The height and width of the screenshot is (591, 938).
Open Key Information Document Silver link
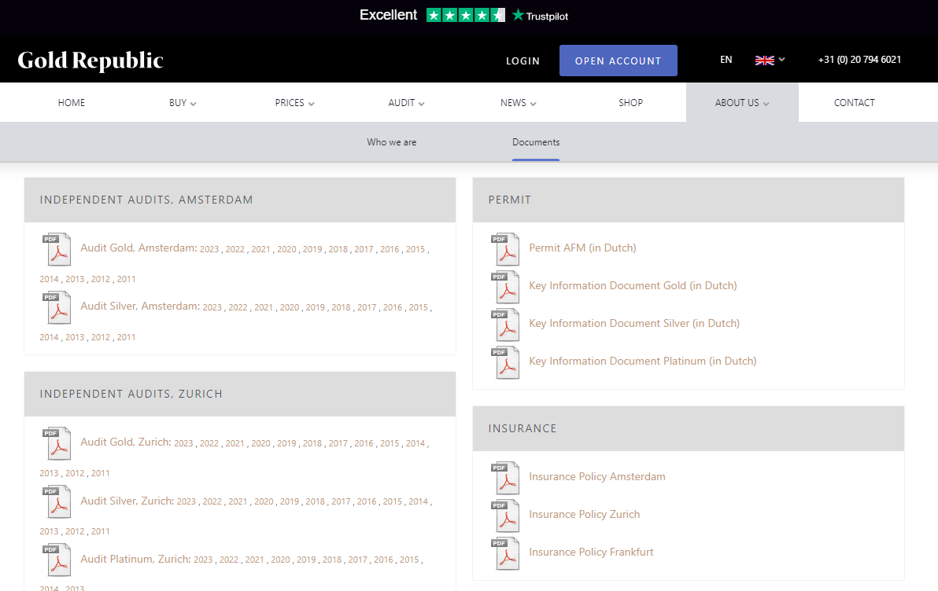(634, 323)
